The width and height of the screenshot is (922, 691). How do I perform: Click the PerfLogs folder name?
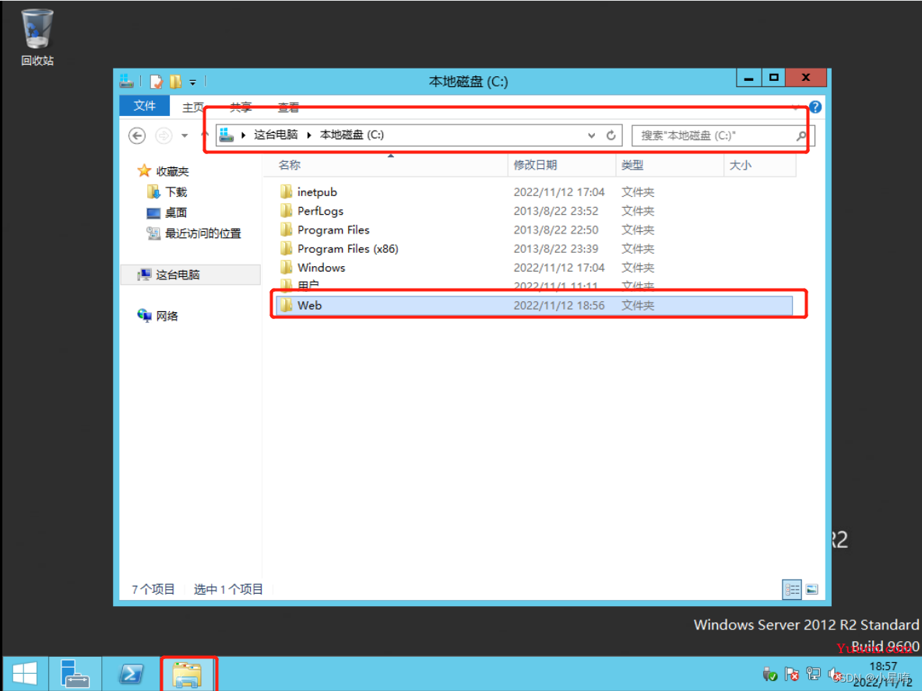[x=321, y=211]
